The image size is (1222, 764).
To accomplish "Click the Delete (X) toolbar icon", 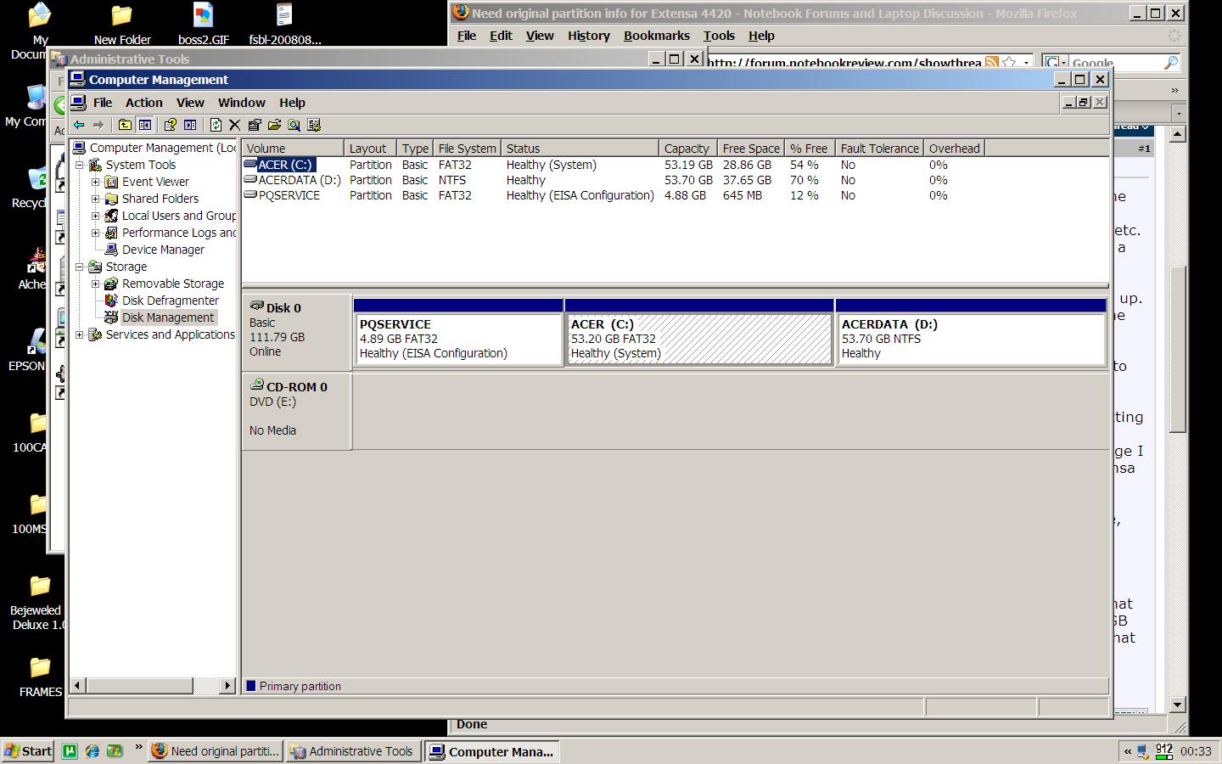I will click(235, 125).
